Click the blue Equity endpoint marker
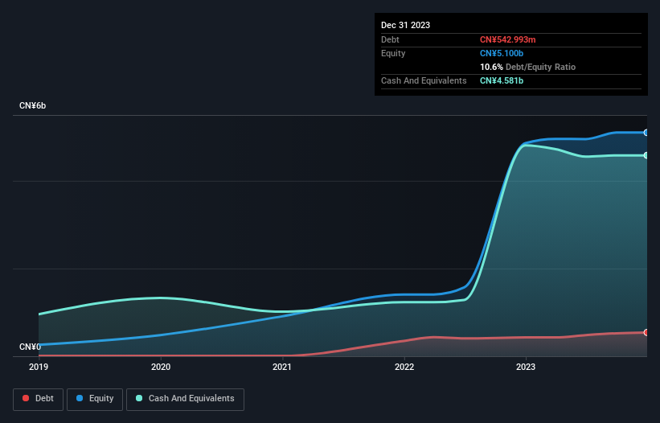The image size is (660, 423). pyautogui.click(x=646, y=133)
